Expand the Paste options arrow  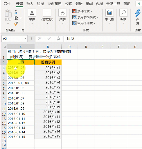point(8,24)
